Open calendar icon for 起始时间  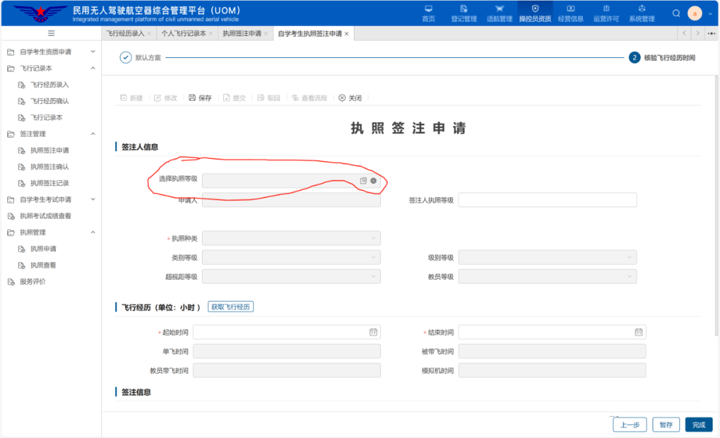373,332
